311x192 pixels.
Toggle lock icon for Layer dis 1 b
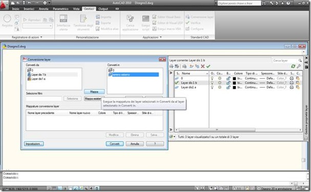point(229,83)
